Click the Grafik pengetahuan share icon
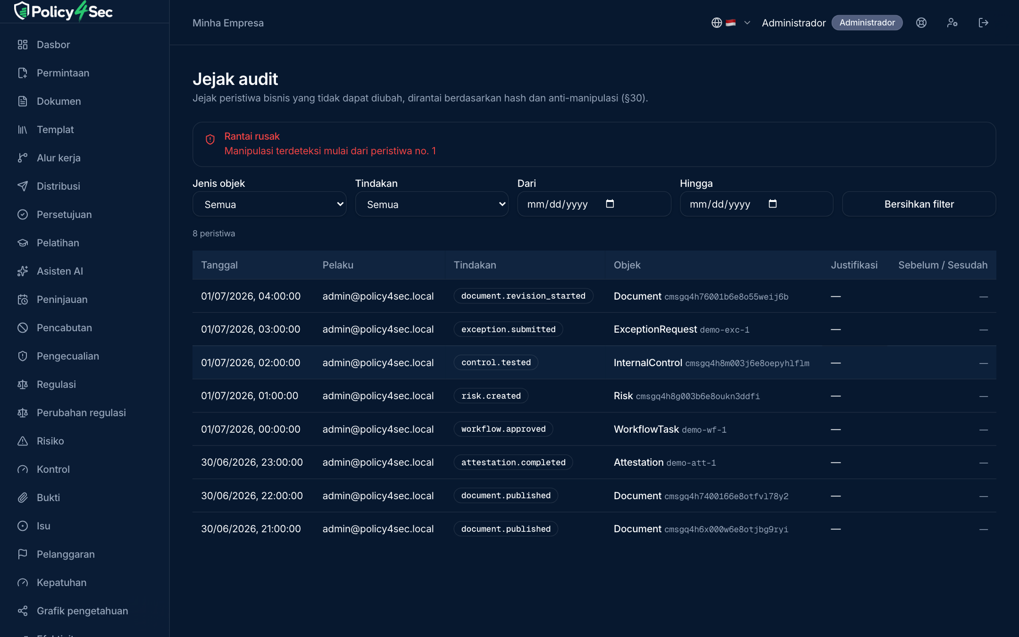1019x637 pixels. [x=23, y=611]
